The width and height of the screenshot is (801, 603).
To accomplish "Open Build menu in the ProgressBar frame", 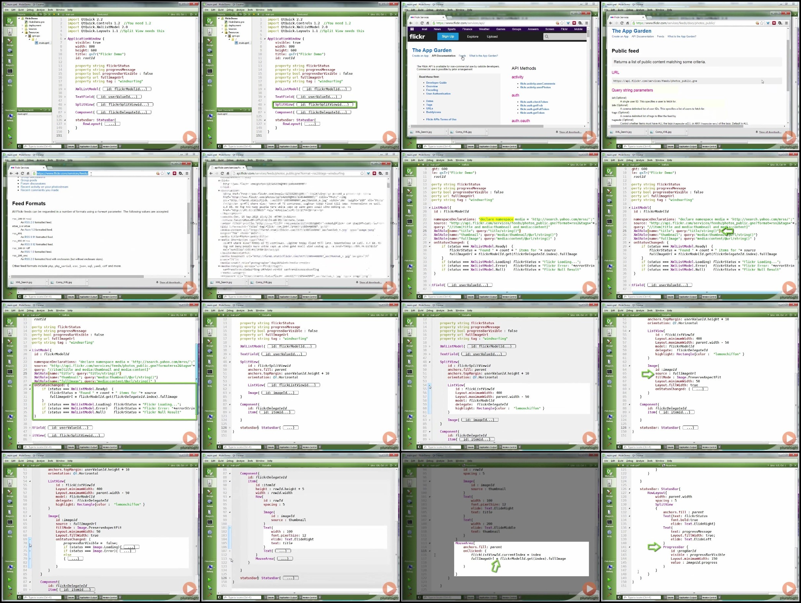I will (620, 461).
